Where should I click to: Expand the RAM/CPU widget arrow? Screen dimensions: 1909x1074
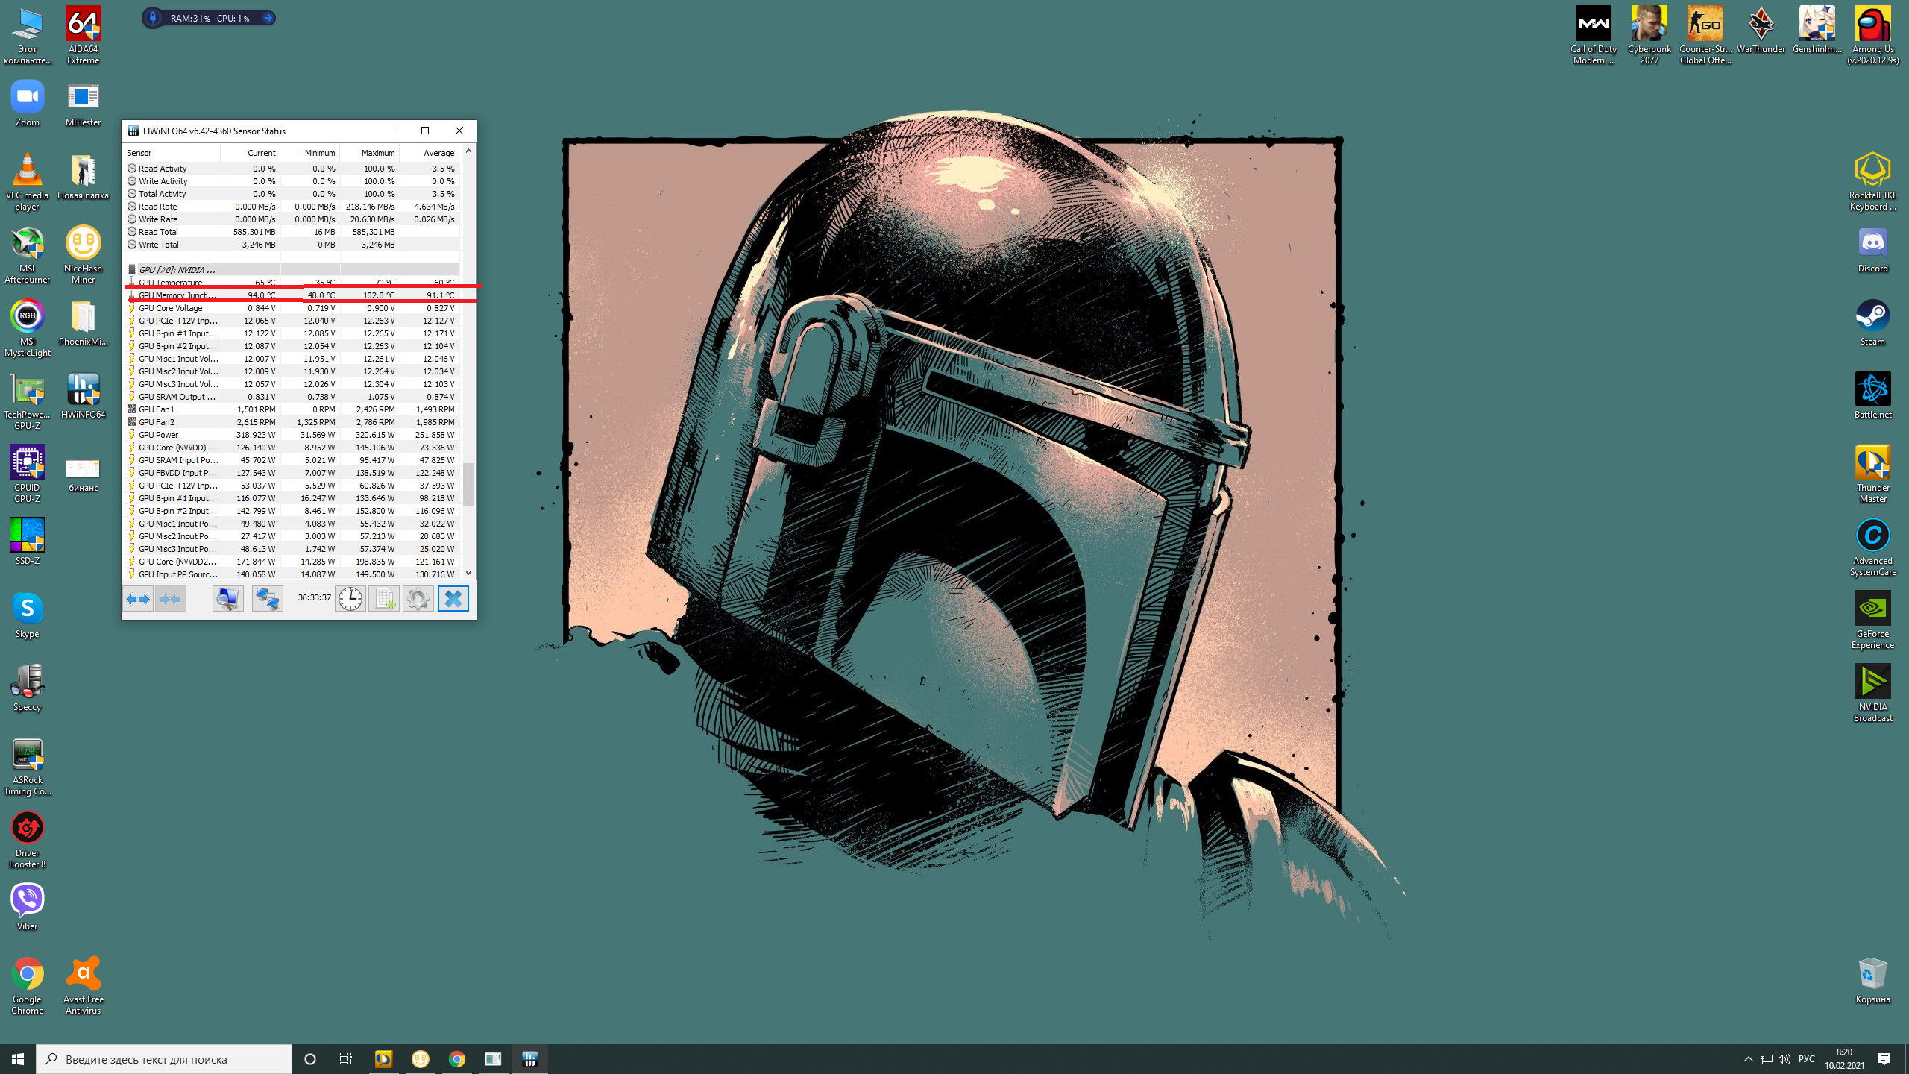click(x=268, y=18)
